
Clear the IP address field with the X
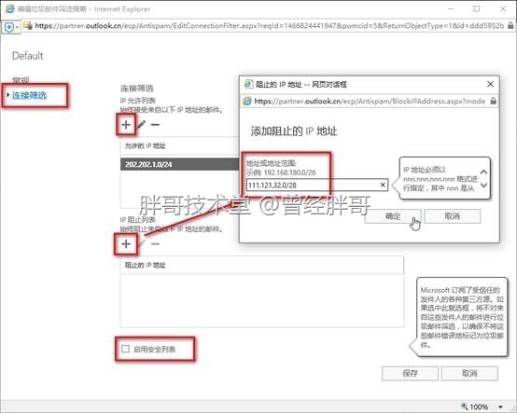383,185
